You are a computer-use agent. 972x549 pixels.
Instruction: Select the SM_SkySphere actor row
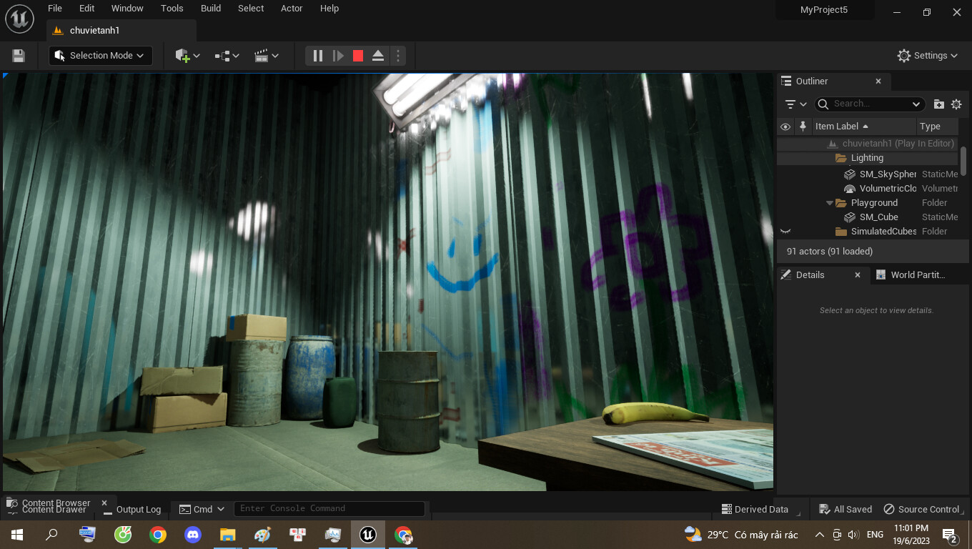coord(867,174)
